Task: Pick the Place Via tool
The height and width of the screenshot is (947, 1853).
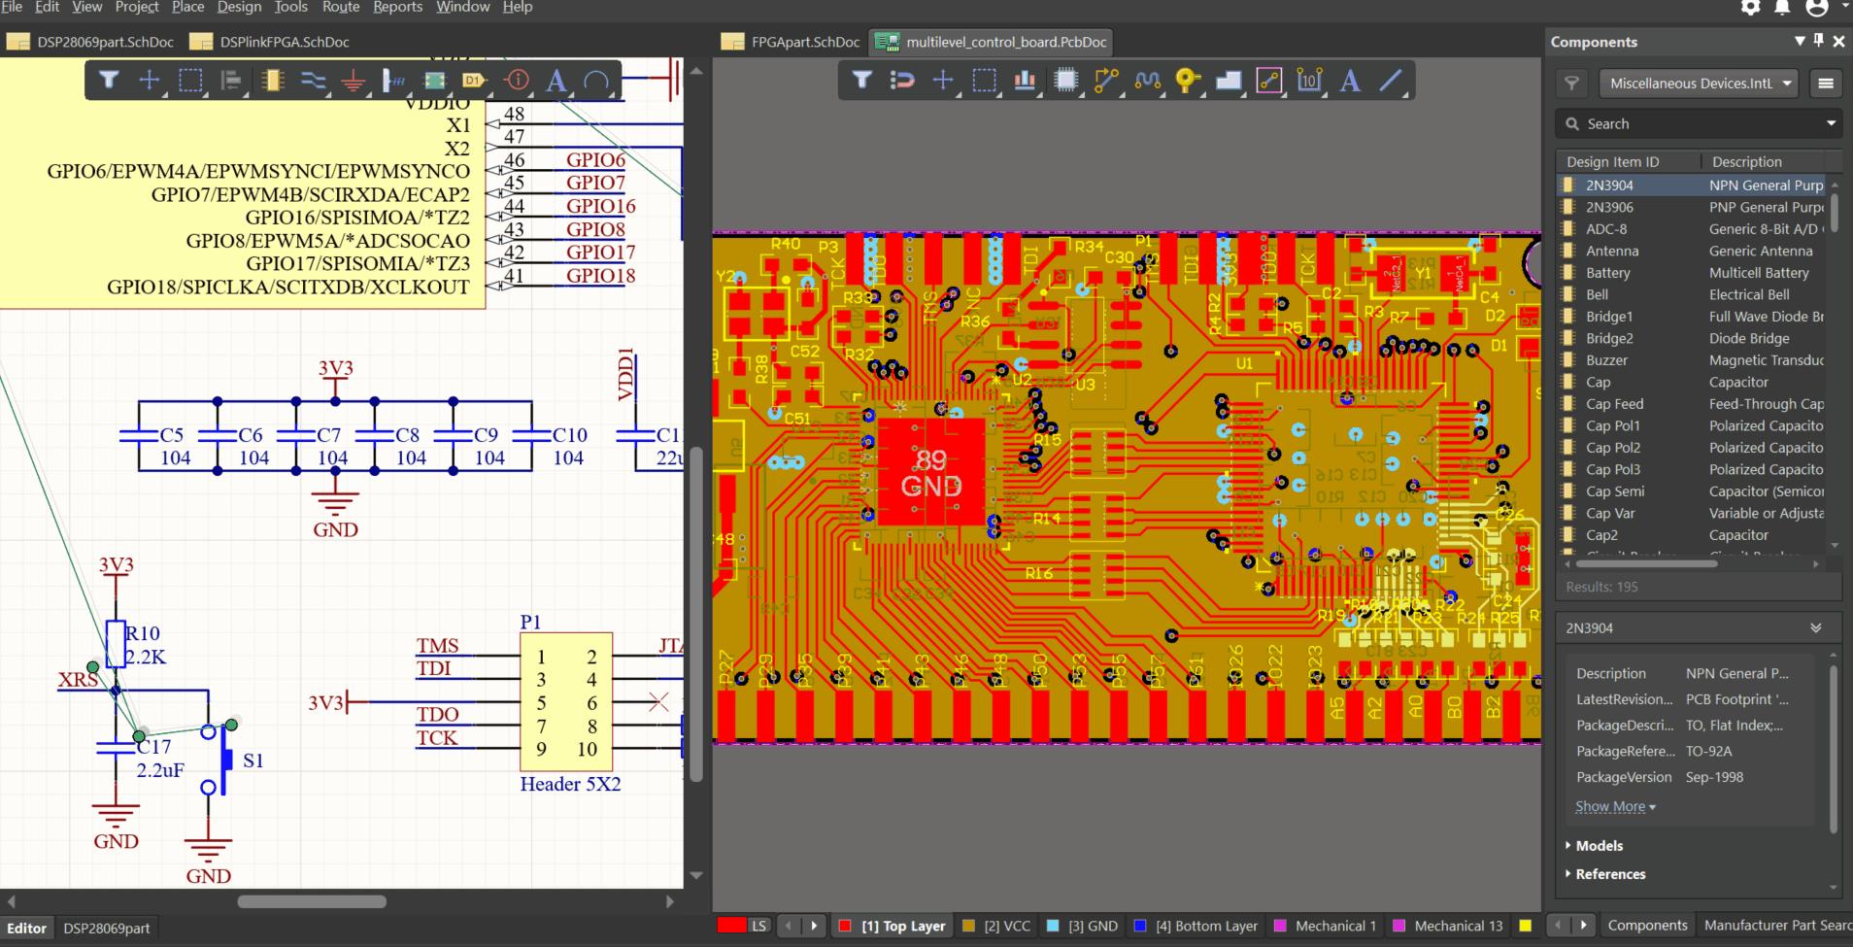Action: click(1187, 81)
